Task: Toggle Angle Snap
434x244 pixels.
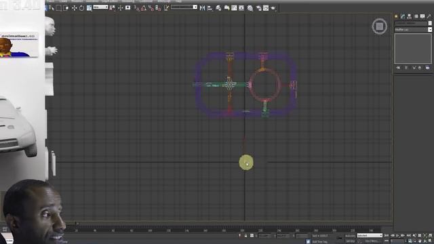Action: pyautogui.click(x=144, y=8)
